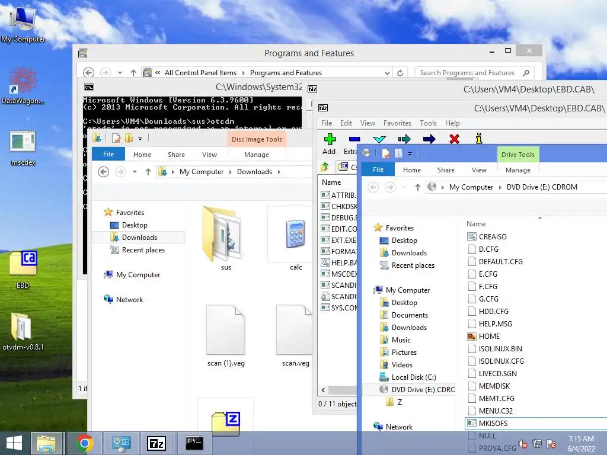Open Control Panel taskbar icon
The height and width of the screenshot is (455, 607).
pyautogui.click(x=121, y=443)
